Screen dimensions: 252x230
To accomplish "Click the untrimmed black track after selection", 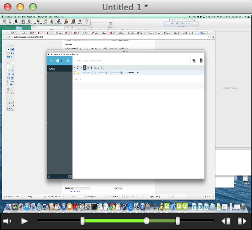I will pyautogui.click(x=196, y=221).
